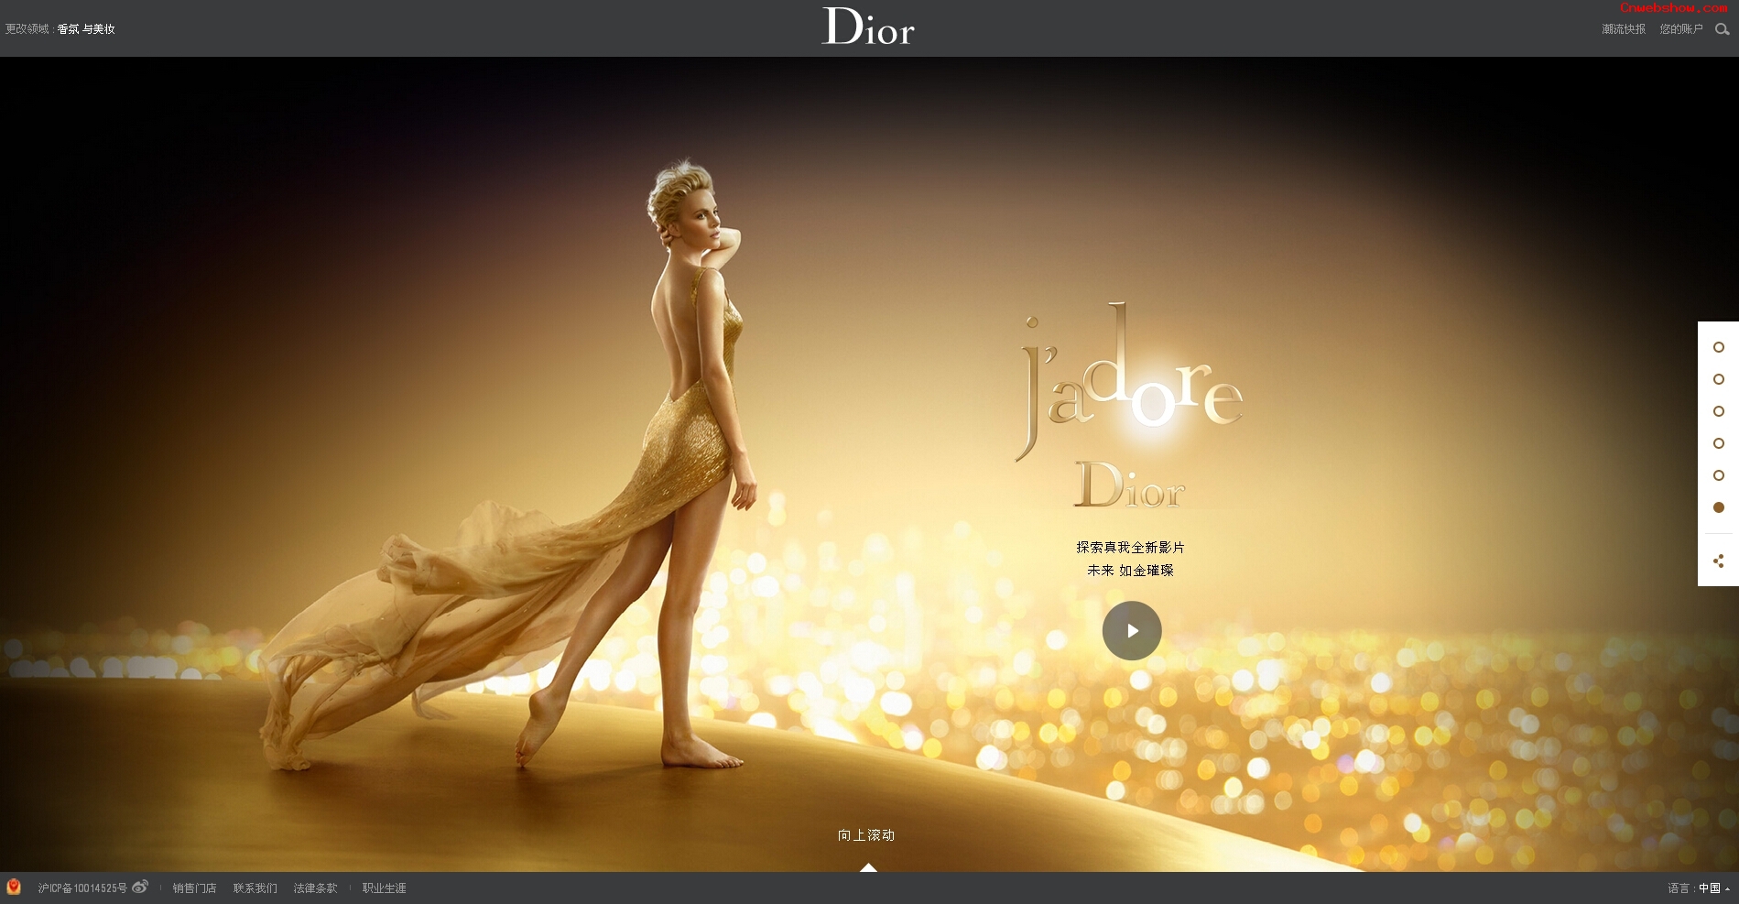
Task: Open 您的账户 account link
Action: (x=1681, y=29)
